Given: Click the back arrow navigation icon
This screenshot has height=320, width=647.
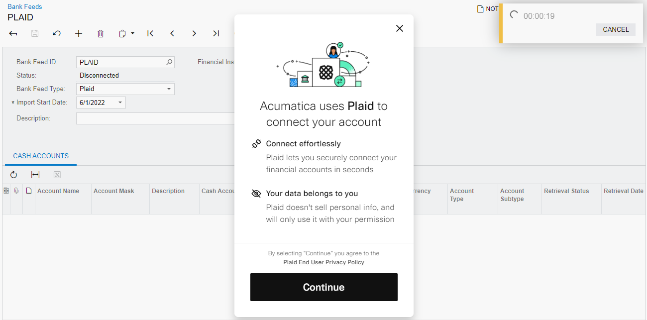Looking at the screenshot, I should 13,33.
